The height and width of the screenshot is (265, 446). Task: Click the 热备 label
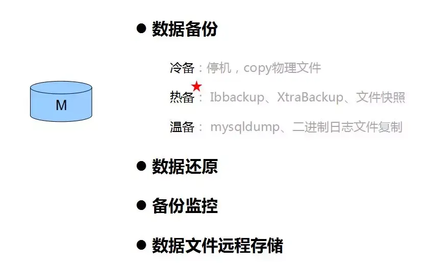tap(182, 97)
